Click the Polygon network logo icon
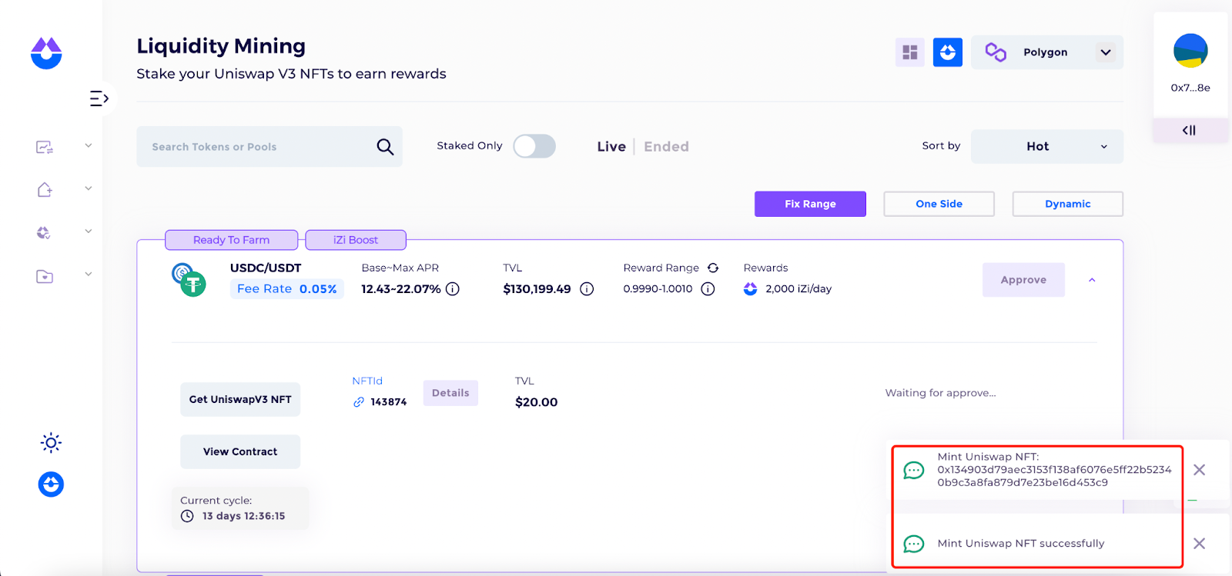 pyautogui.click(x=996, y=52)
